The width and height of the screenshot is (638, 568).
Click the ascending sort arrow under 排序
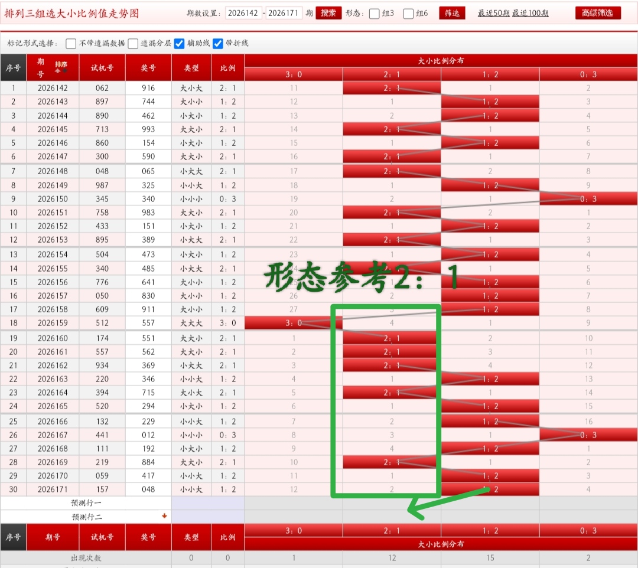coord(57,71)
